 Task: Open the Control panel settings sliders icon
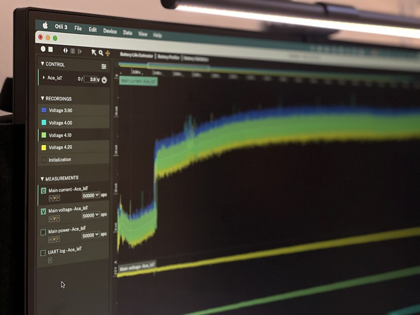click(x=104, y=66)
